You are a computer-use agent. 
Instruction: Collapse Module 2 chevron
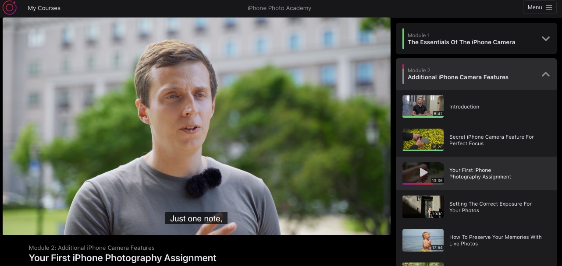tap(546, 74)
